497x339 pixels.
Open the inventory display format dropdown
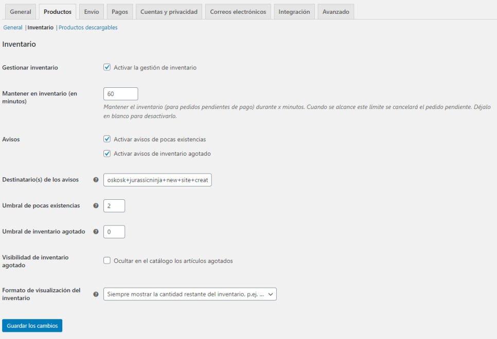point(190,294)
